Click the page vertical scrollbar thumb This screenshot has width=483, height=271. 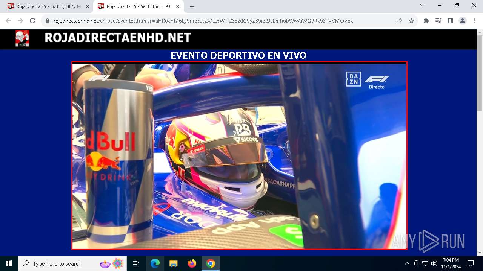click(x=480, y=73)
